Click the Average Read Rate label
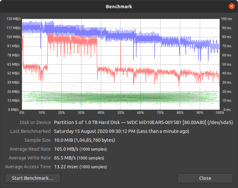 coord(30,149)
